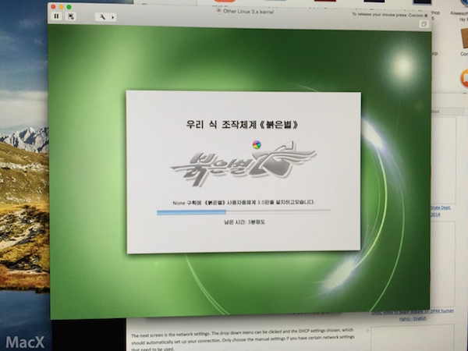Open virtual machine settings via the wrench icon

(x=102, y=17)
